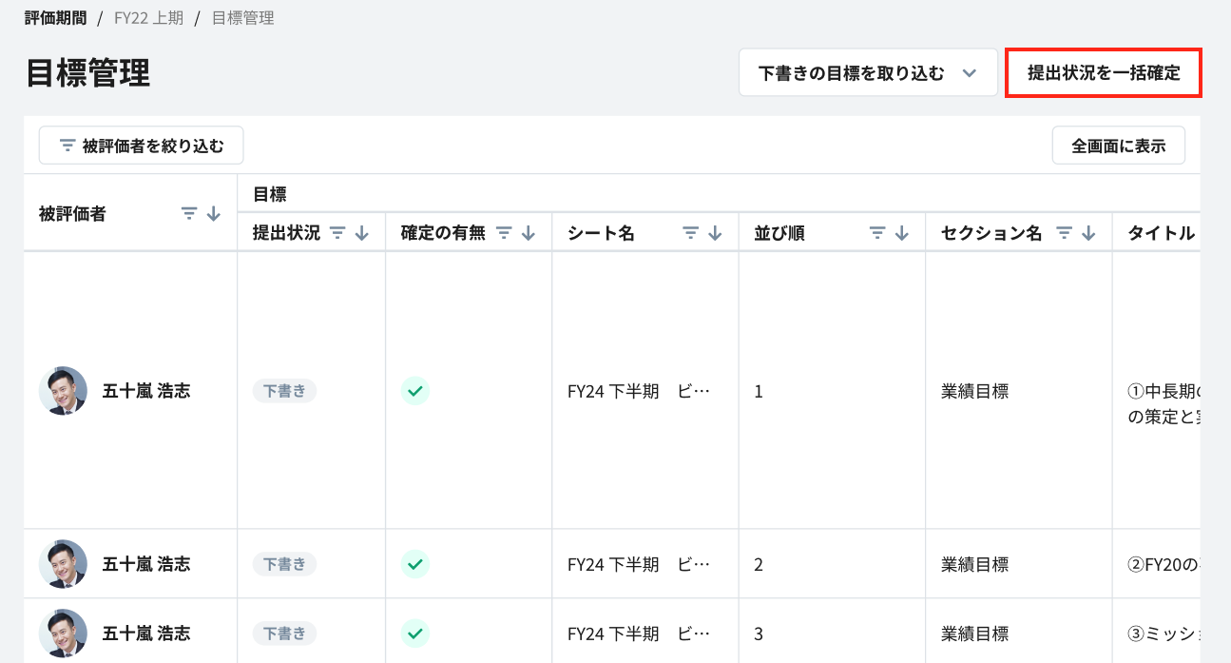Screen dimensions: 1231x663
Task: Click 全画面に表示 button
Action: 1118,146
